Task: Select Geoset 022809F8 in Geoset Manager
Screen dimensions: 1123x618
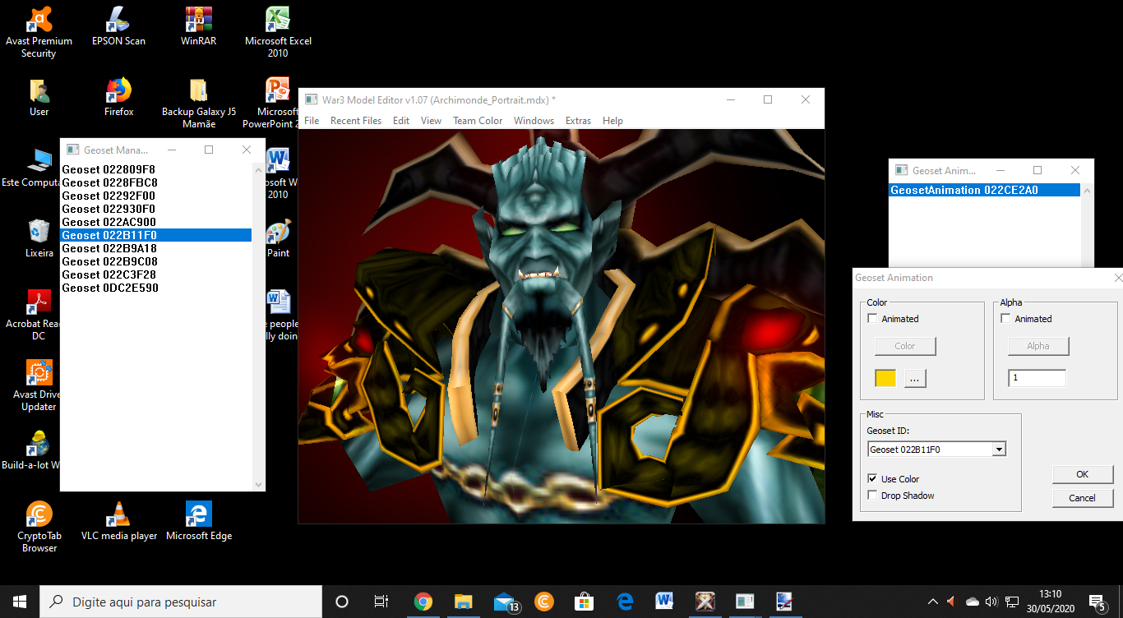Action: 156,169
